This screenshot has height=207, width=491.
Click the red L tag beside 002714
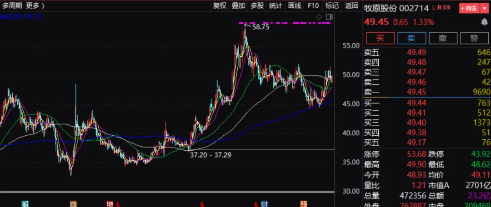(x=434, y=8)
